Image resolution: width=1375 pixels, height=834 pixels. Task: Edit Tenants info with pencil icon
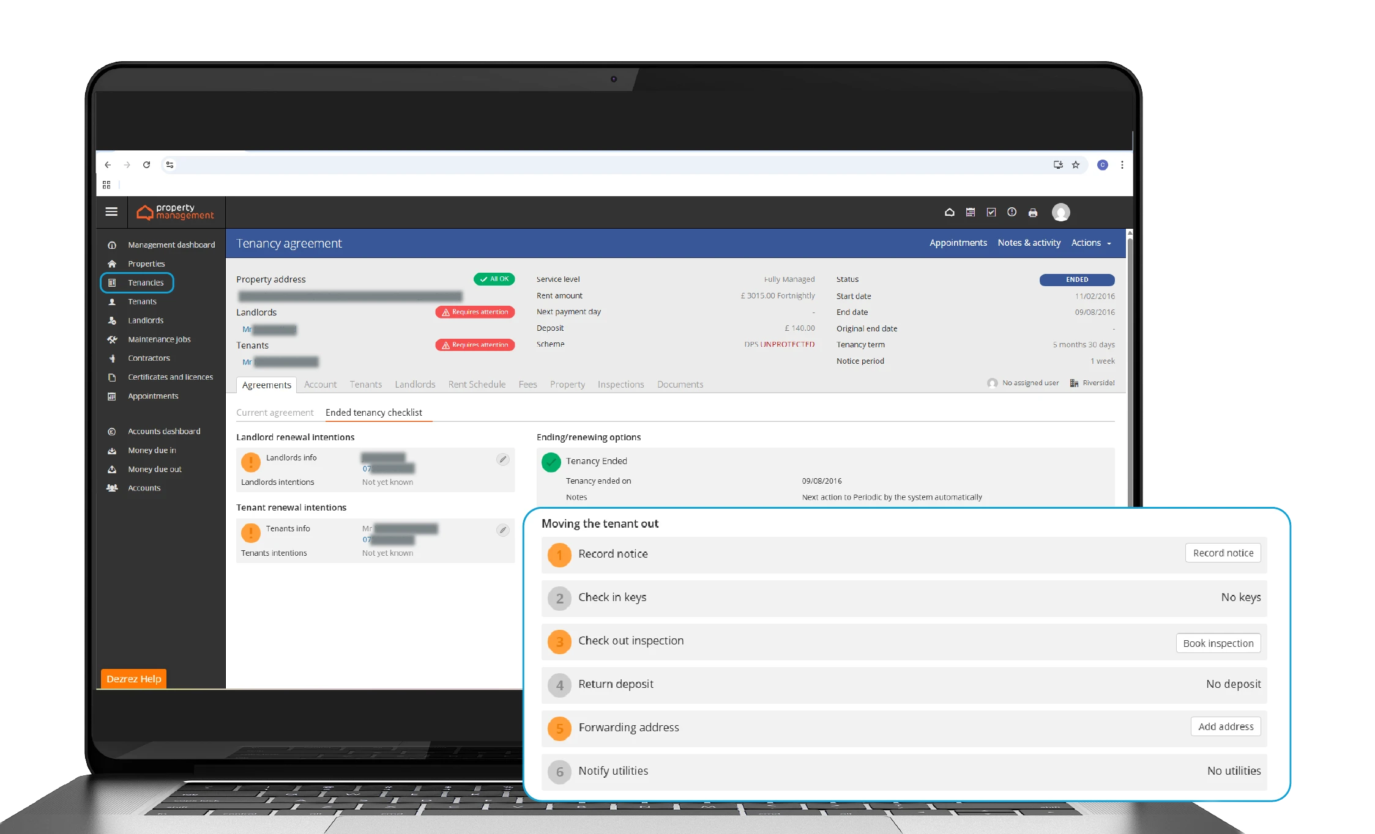tap(502, 530)
